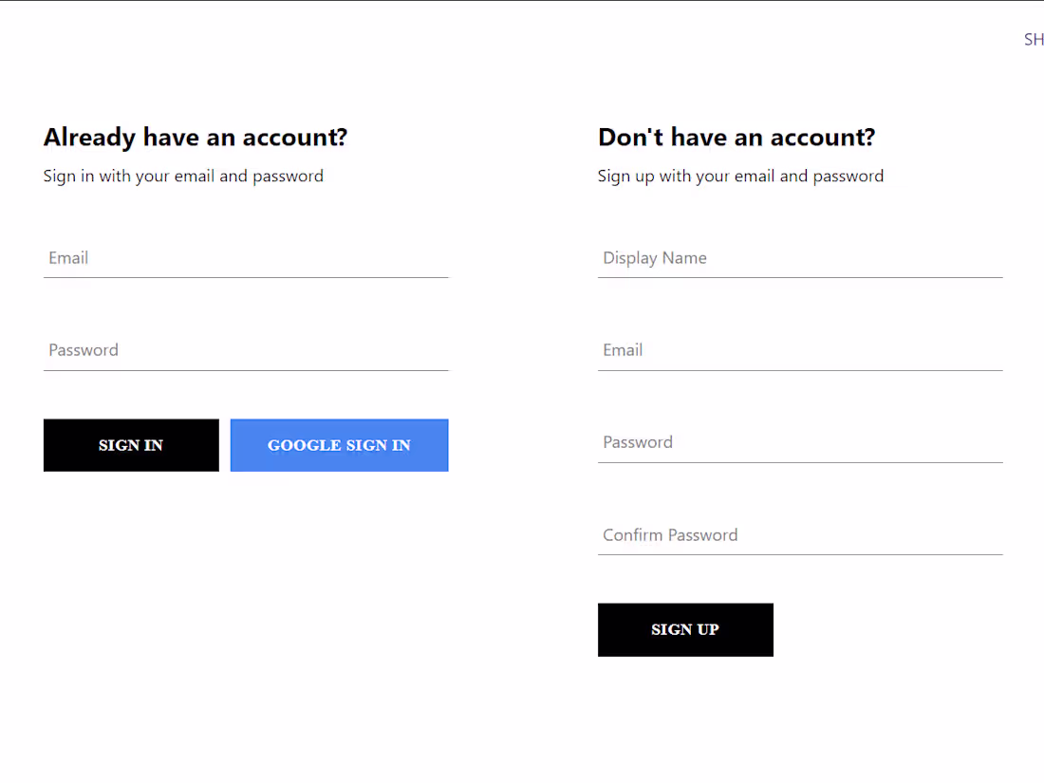This screenshot has height=783, width=1044.
Task: Click "Sign in with your email and password" text
Action: point(183,177)
